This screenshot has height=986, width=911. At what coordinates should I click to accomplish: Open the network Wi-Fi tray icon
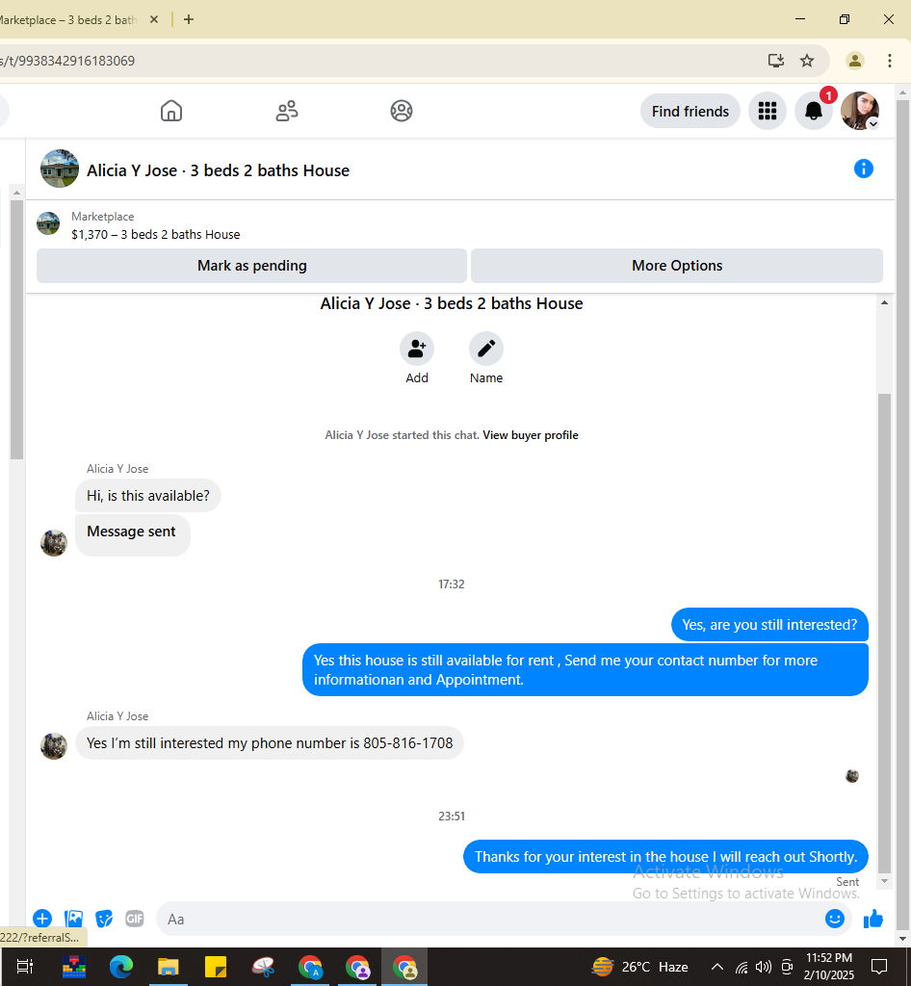[x=742, y=967]
